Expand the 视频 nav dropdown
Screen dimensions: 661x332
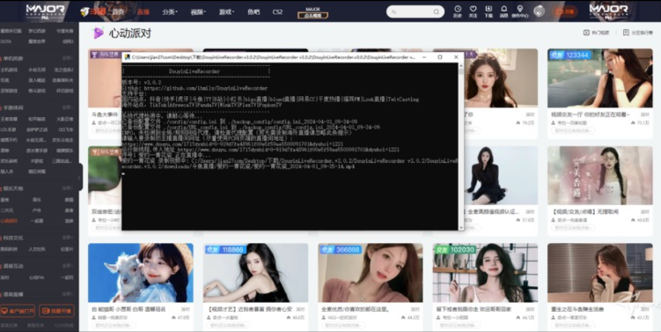tap(198, 11)
